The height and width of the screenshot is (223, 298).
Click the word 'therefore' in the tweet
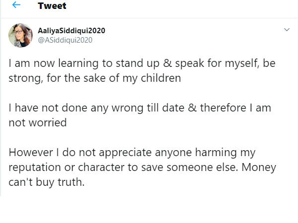(x=223, y=108)
